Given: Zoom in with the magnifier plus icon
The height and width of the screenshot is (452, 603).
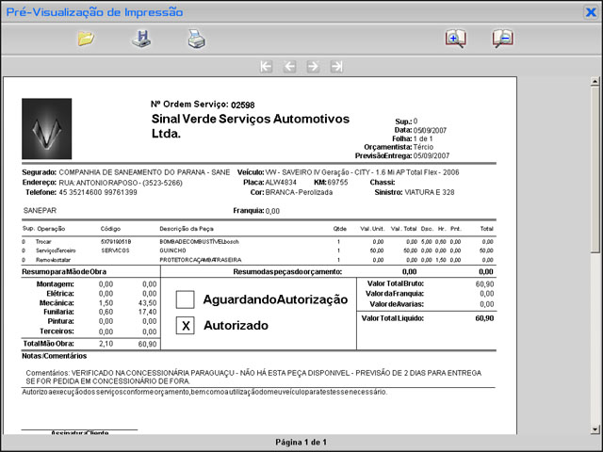Looking at the screenshot, I should coord(456,39).
